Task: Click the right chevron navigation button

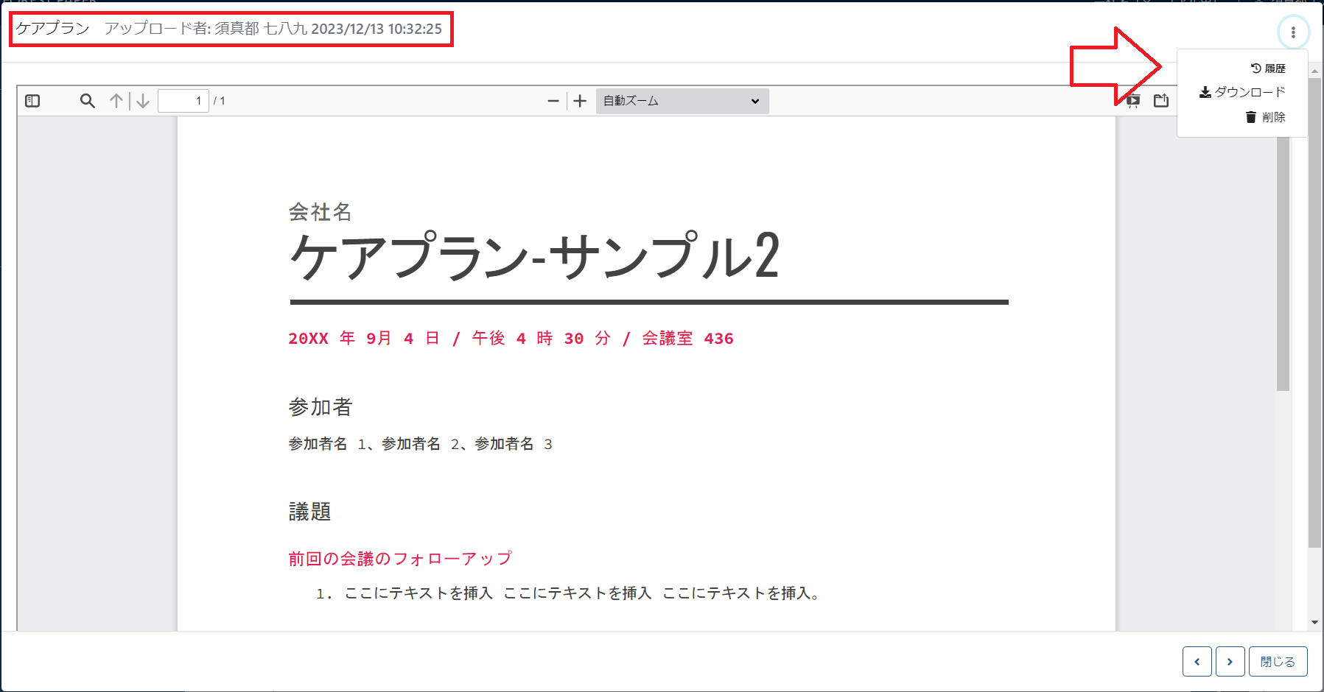Action: pos(1230,661)
